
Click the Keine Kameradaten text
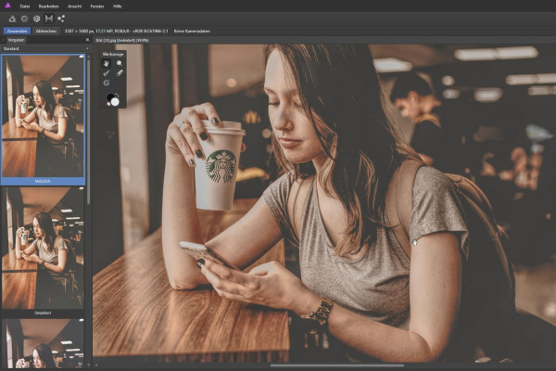[192, 32]
